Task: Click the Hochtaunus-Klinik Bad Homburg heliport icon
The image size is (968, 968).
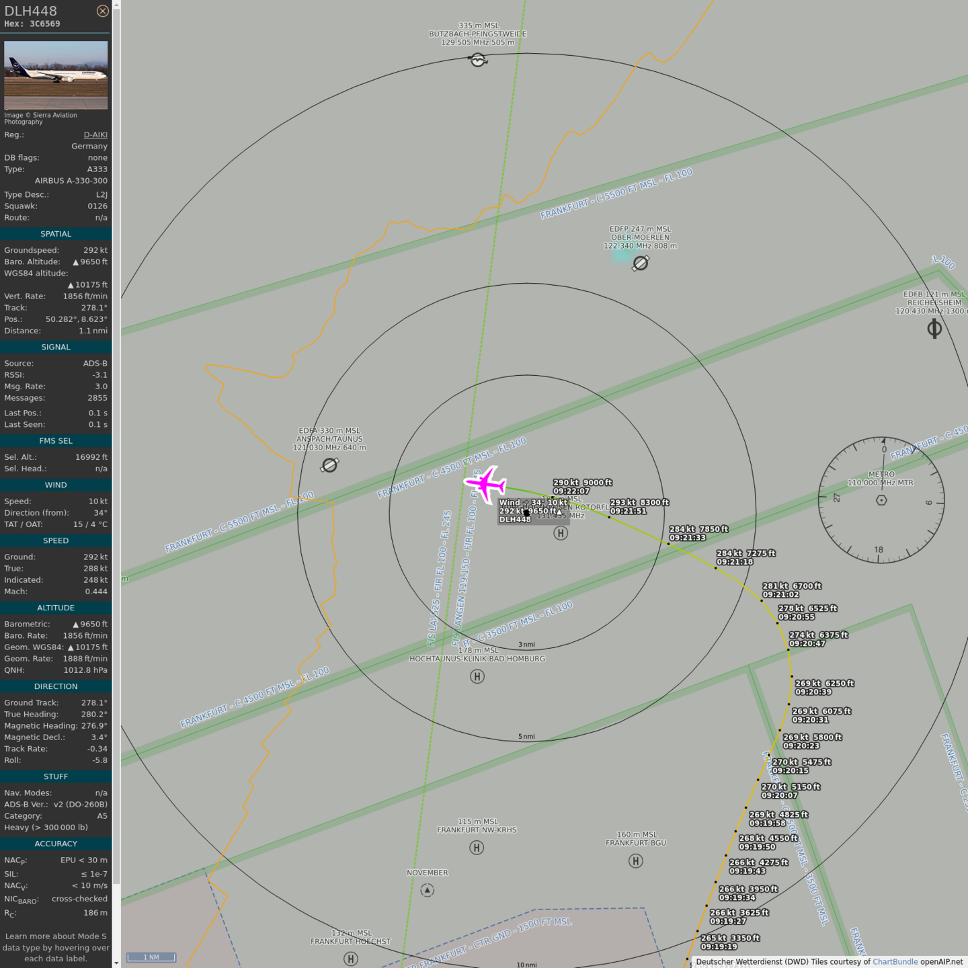Action: coord(477,676)
